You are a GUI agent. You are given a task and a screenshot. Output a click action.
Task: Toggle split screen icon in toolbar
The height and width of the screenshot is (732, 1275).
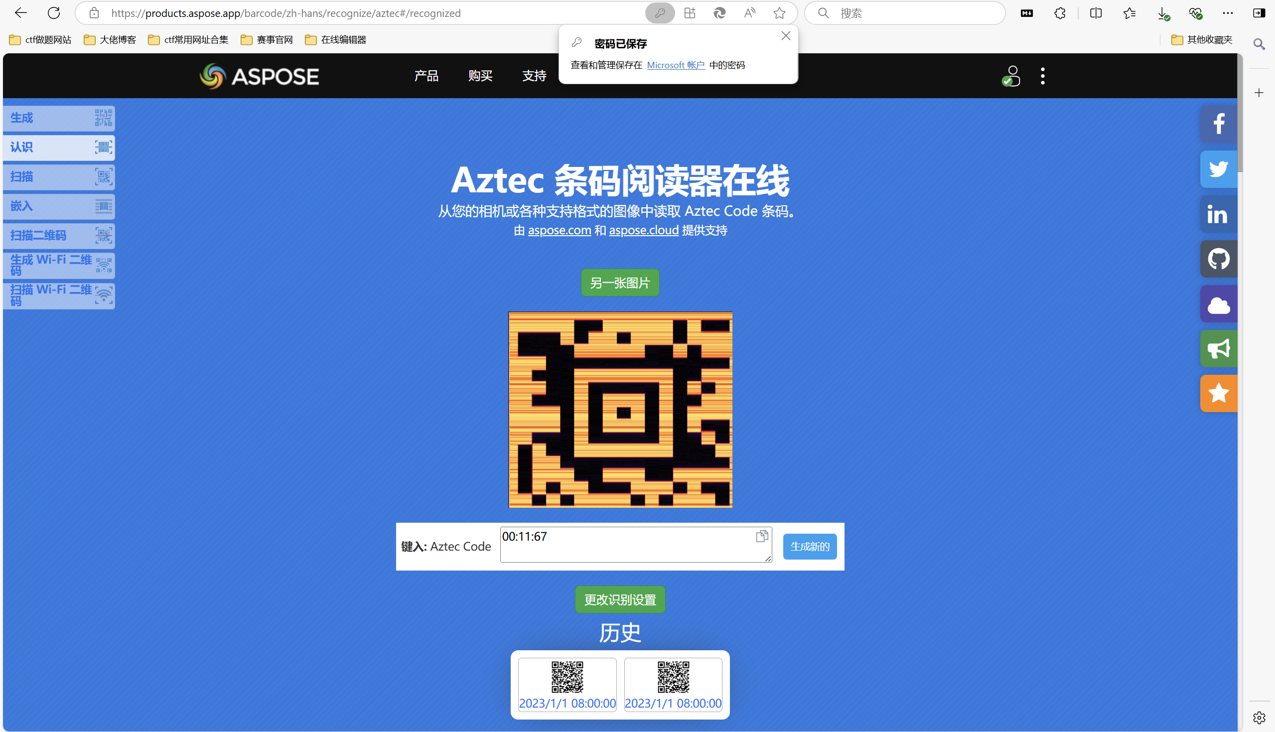click(1096, 13)
